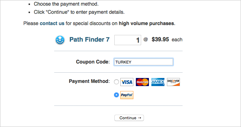The width and height of the screenshot is (241, 127).
Task: Focus the Coupon Code text field
Action: (144, 62)
